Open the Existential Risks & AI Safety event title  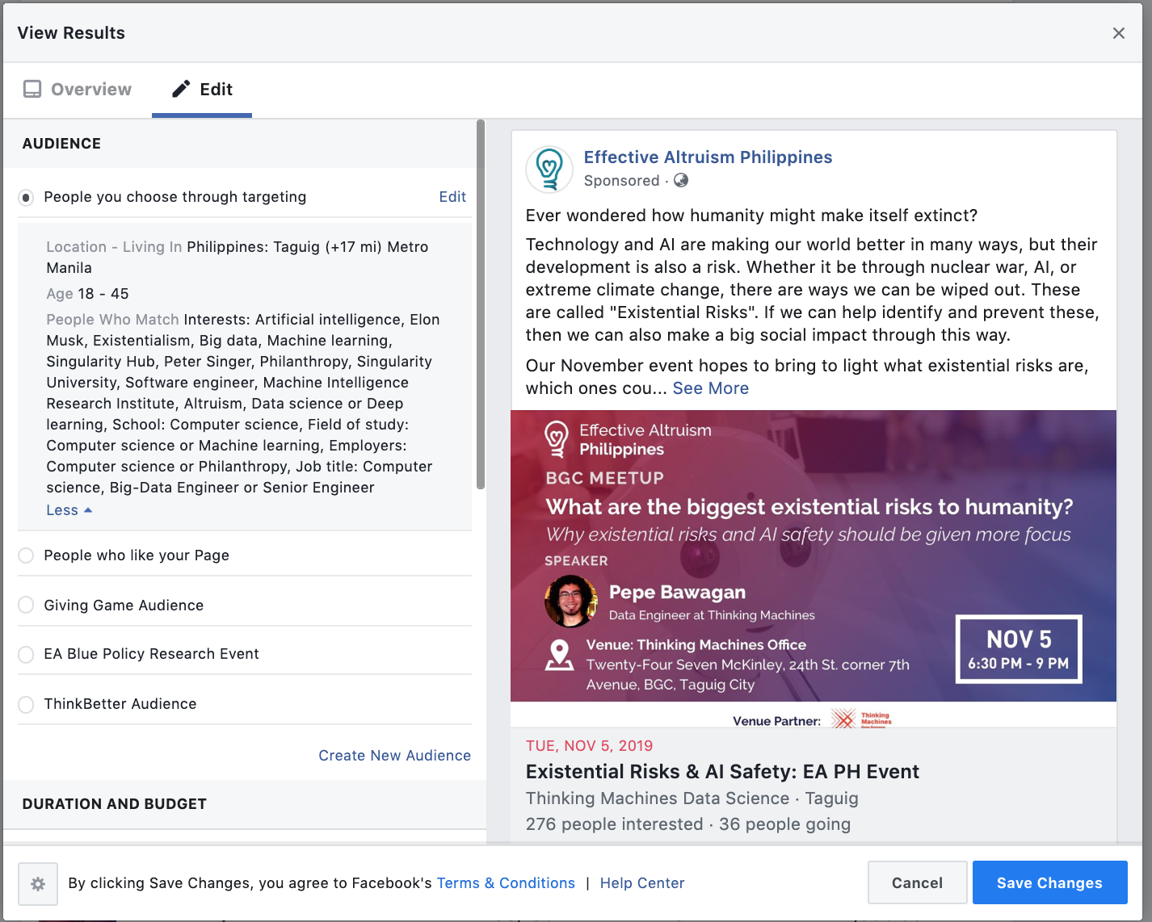click(722, 772)
